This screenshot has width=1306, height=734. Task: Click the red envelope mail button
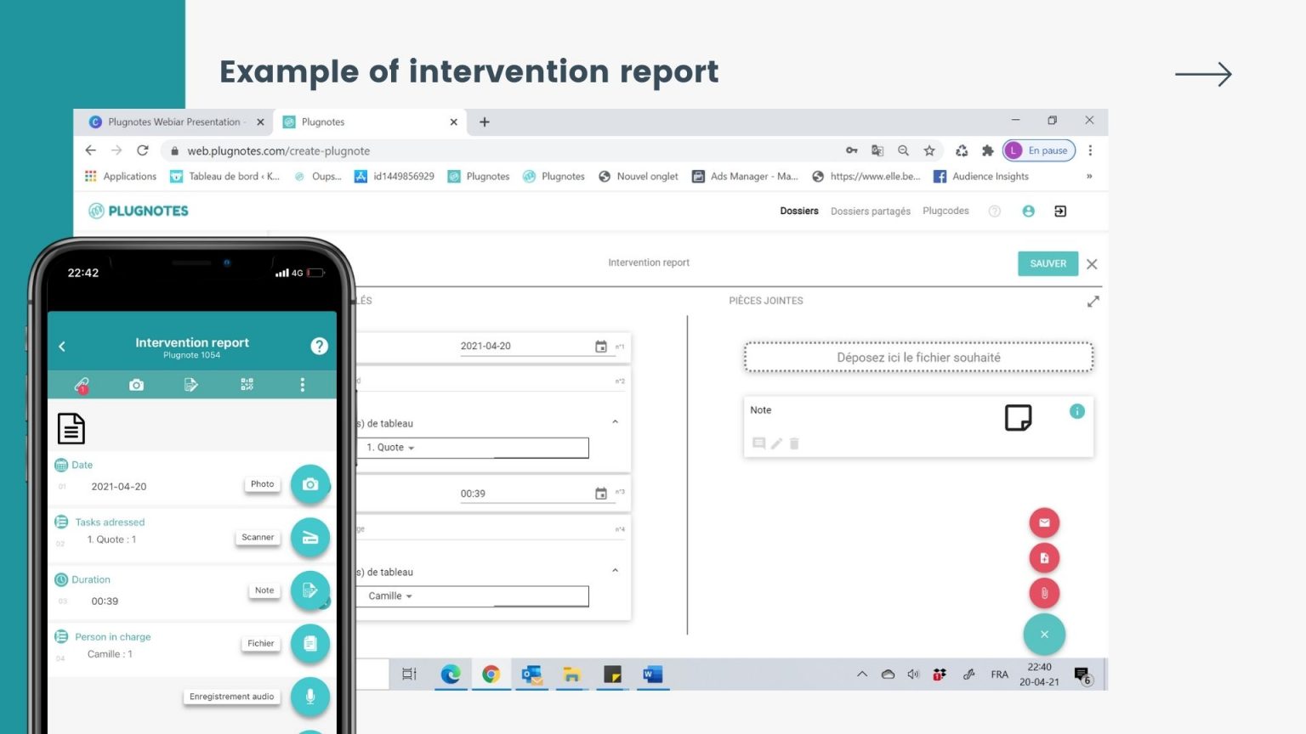point(1044,522)
